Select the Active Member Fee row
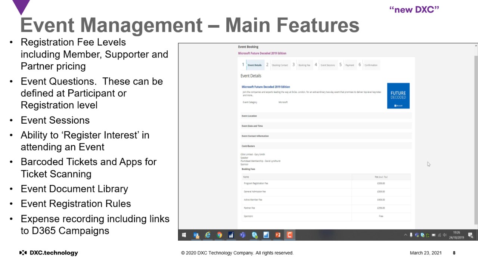478x269 pixels. (326, 200)
